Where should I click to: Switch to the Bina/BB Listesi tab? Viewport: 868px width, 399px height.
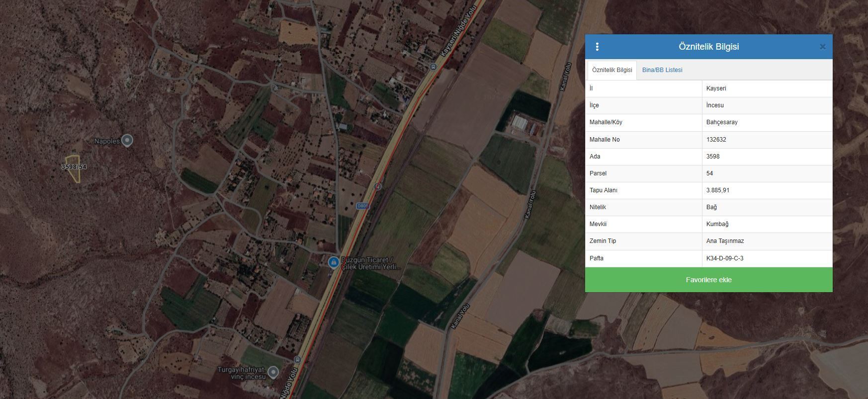(x=662, y=70)
